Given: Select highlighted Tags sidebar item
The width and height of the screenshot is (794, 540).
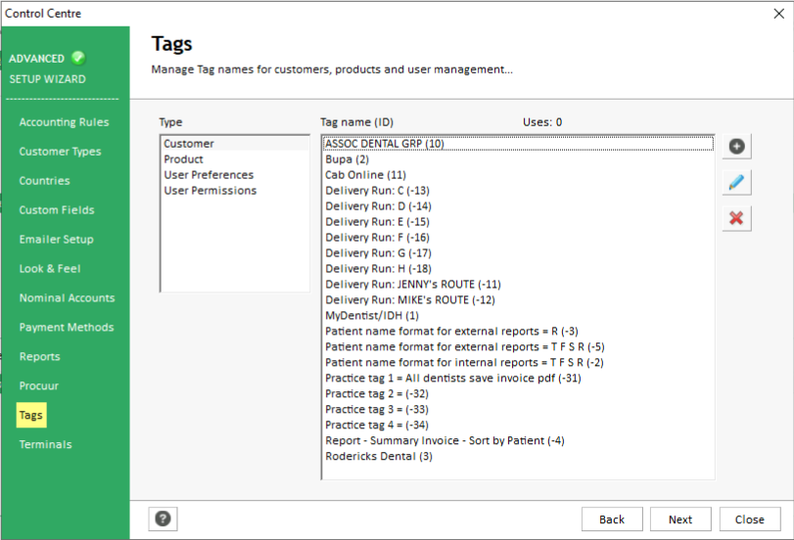Looking at the screenshot, I should point(31,415).
